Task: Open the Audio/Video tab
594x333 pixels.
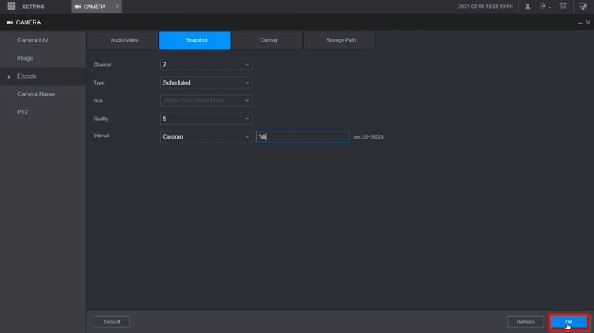Action: (123, 40)
